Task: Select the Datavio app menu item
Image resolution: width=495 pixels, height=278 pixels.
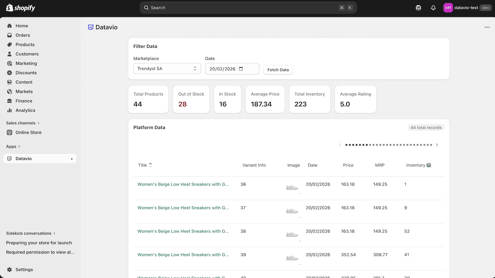Action: [x=40, y=159]
